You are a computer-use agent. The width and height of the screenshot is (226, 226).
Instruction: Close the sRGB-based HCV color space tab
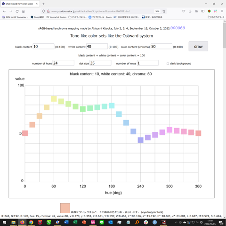point(37,4)
